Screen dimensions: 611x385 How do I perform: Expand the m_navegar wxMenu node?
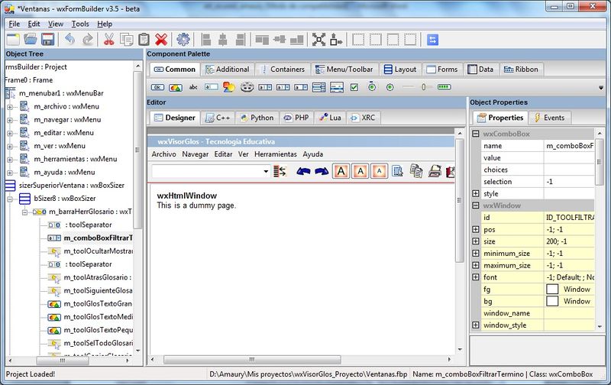click(x=10, y=120)
